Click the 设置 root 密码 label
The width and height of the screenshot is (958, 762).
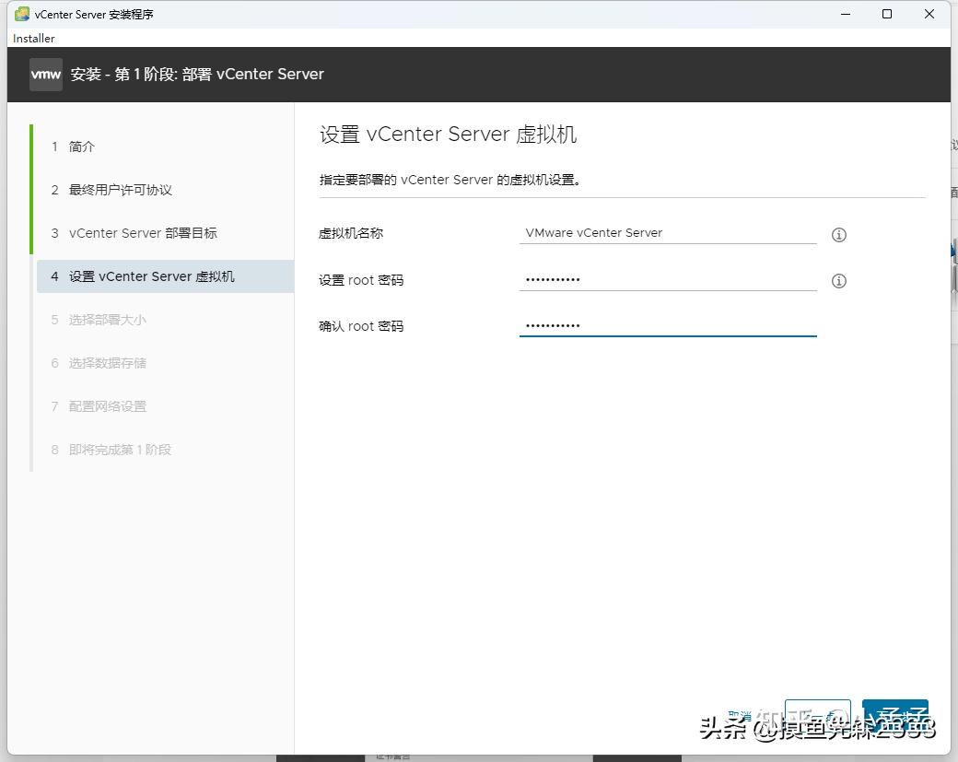[x=361, y=280]
